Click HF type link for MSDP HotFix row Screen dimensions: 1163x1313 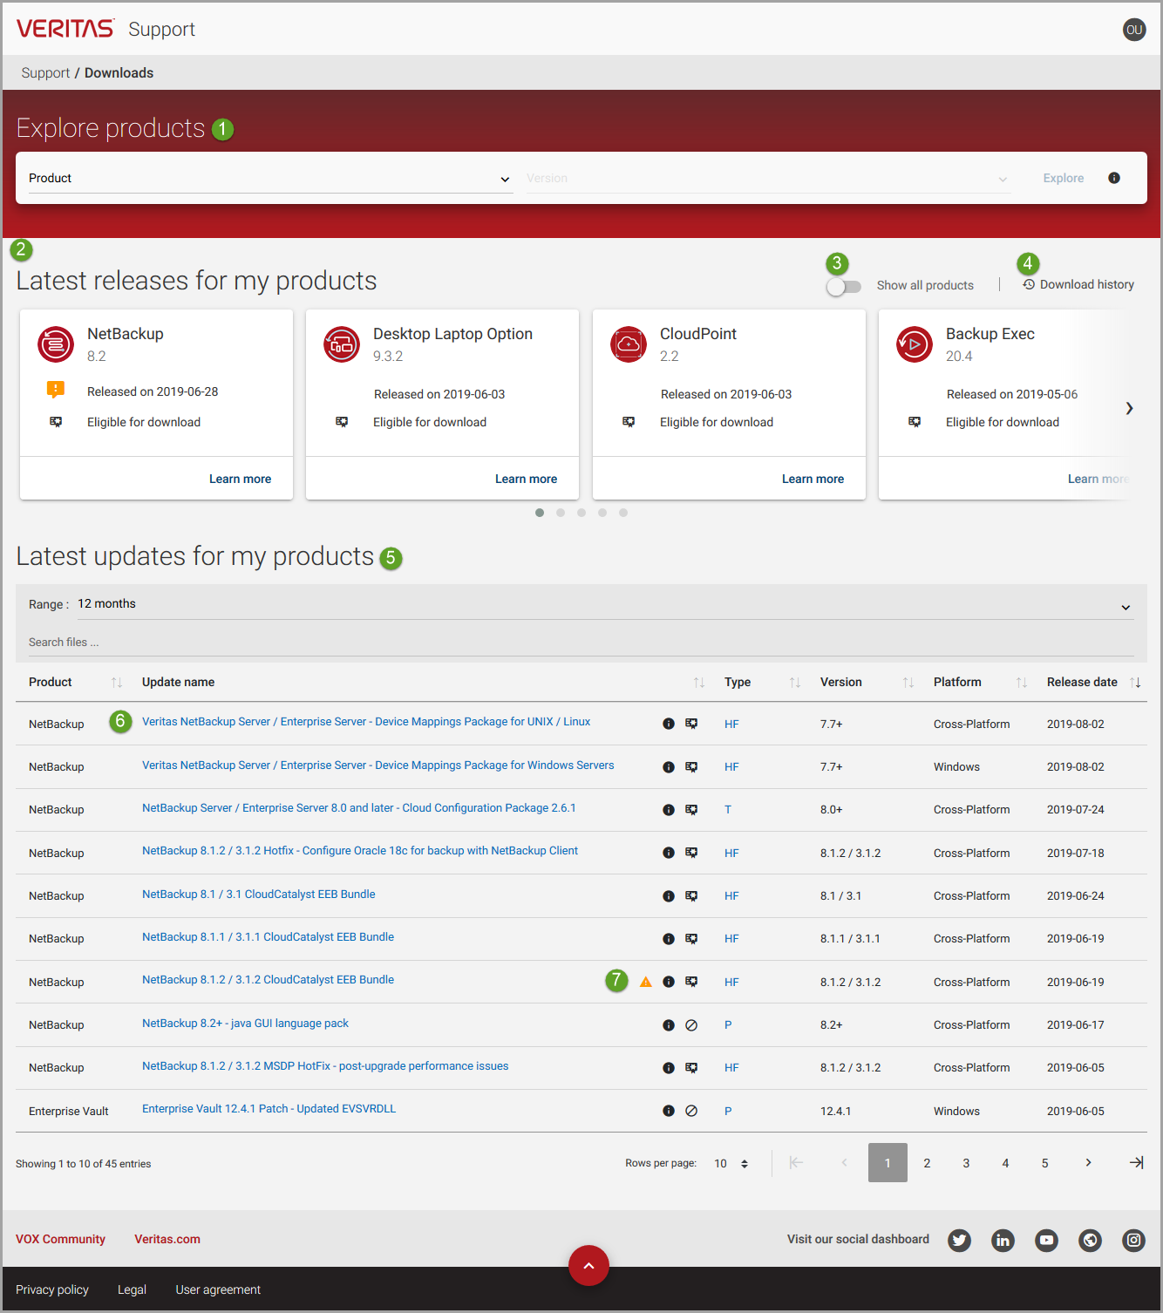(731, 1068)
